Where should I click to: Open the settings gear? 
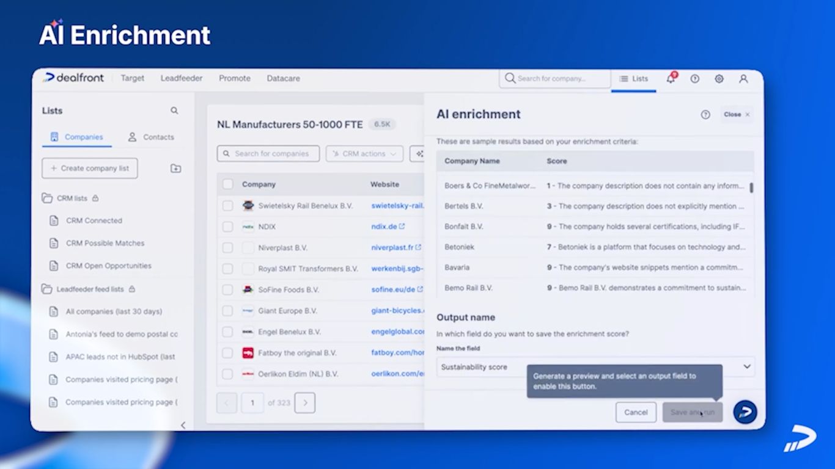click(x=719, y=79)
